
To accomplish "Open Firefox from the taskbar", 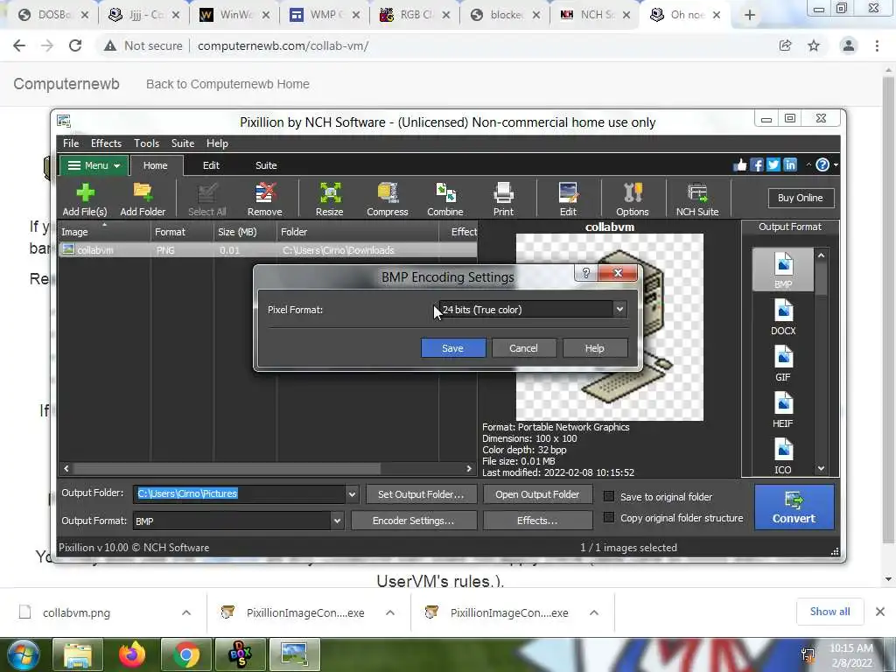I will click(132, 654).
